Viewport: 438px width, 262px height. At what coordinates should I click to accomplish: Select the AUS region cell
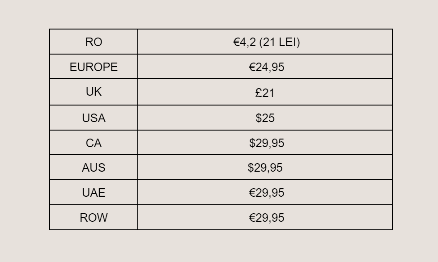(x=94, y=167)
